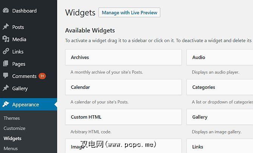The width and height of the screenshot is (253, 153).
Task: Expand the Links widget
Action: click(220, 146)
